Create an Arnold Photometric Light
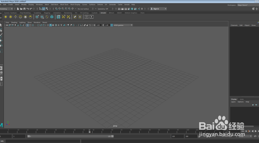 point(16,17)
